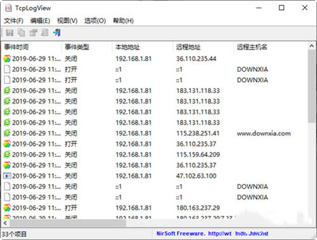This screenshot has height=240, width=317.
Task: Click the event time in the 47.102.63.100 row
Action: point(37,176)
